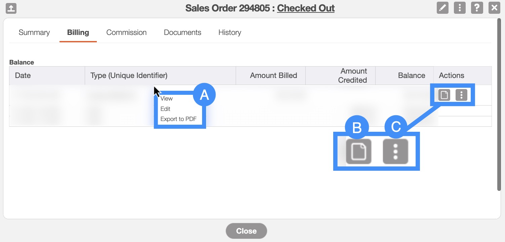Screen dimensions: 505x242
Task: Click the document icon in Actions column
Action: click(444, 95)
